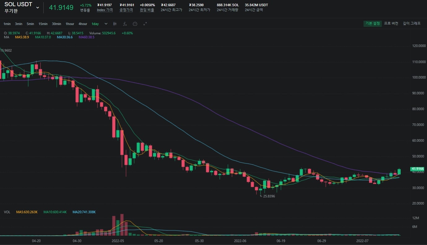
Task: Click the 888.314K SOL volume value
Action: 228,5
